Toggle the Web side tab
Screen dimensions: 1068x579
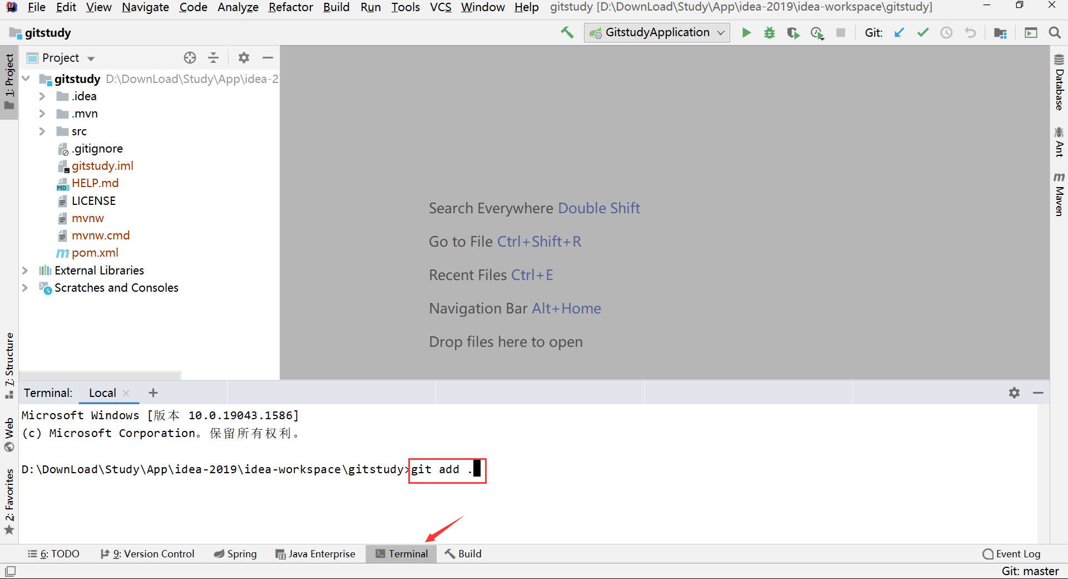point(9,435)
